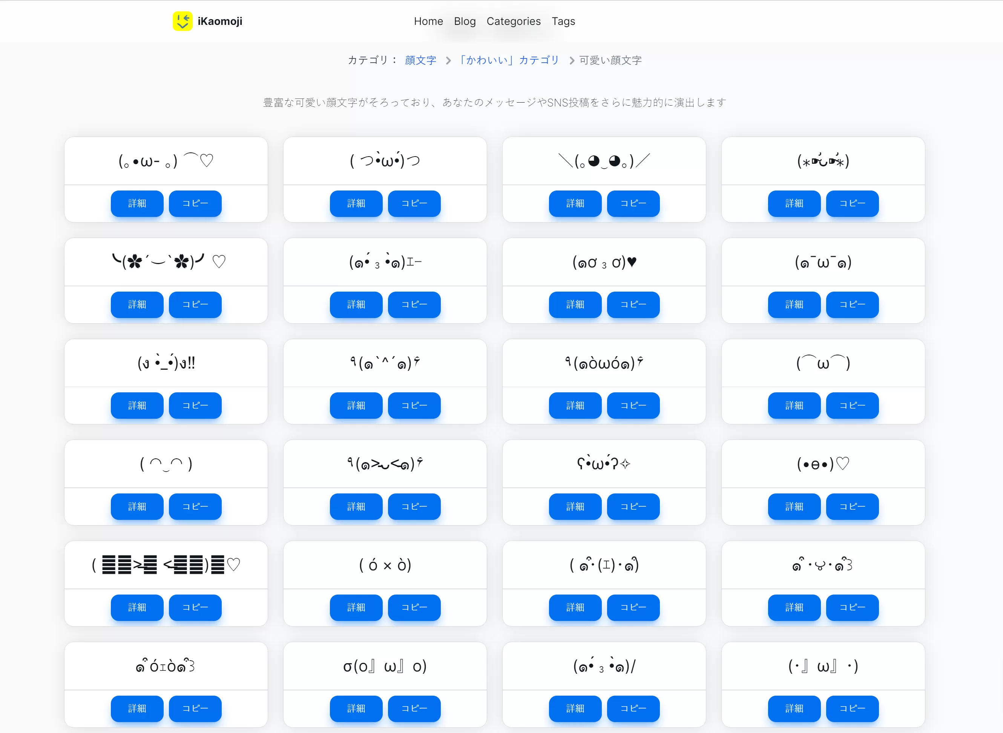Copy the (｡•ω- ｡)⌒♡ kaomoji
The height and width of the screenshot is (733, 1003).
click(x=195, y=204)
